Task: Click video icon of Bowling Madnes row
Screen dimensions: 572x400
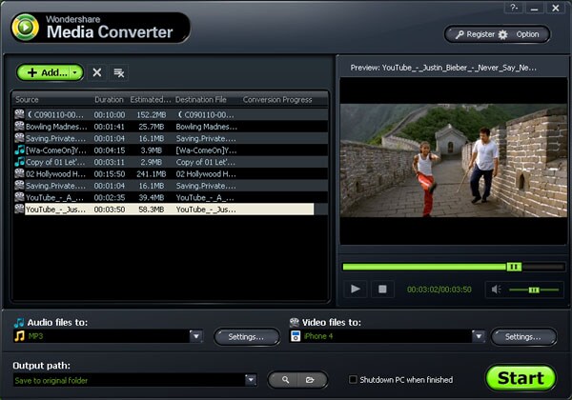Action: pos(19,126)
